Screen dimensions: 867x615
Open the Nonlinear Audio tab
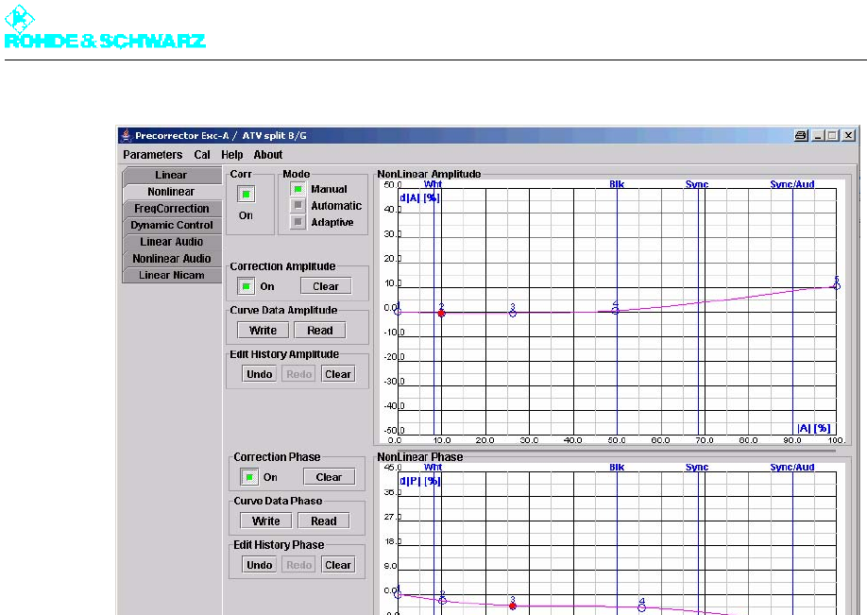pyautogui.click(x=171, y=258)
